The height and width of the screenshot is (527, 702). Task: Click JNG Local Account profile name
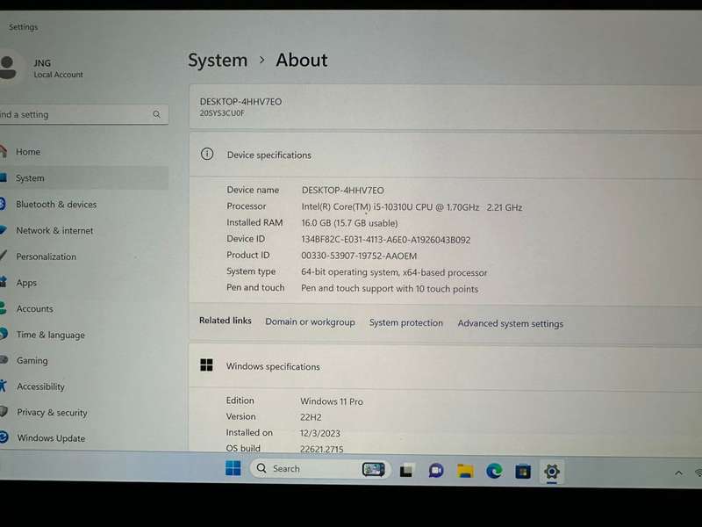pos(58,69)
